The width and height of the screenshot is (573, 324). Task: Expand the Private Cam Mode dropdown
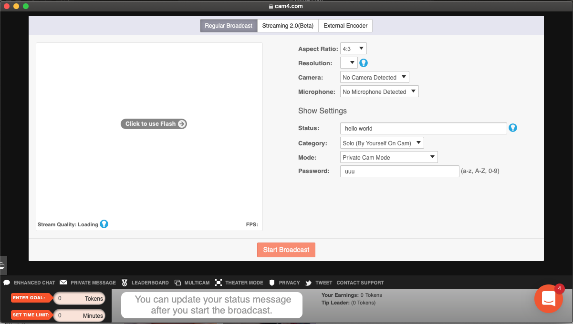click(388, 157)
